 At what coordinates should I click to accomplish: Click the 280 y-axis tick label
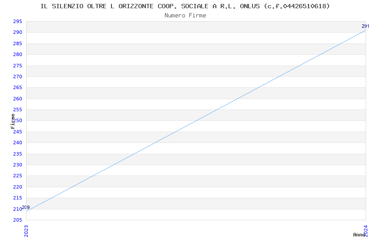[x=18, y=54]
